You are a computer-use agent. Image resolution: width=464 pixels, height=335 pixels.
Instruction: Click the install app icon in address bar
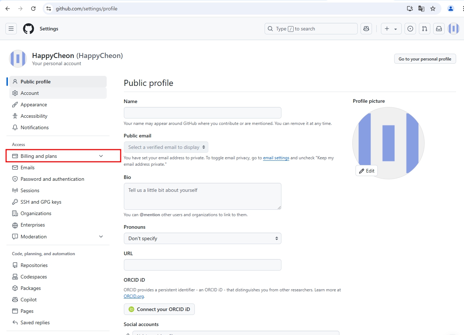(410, 9)
